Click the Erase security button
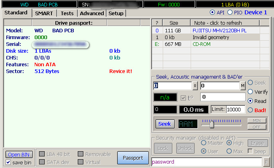The height and width of the screenshot is (168, 274). (x=258, y=143)
